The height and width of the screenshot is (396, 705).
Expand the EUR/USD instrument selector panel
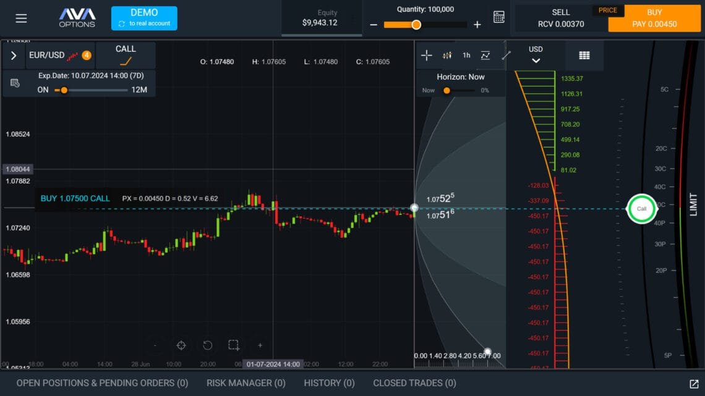12,55
